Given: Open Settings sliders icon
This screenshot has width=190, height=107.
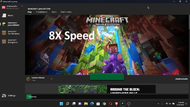Looking at the screenshot, I should click(x=4, y=96).
